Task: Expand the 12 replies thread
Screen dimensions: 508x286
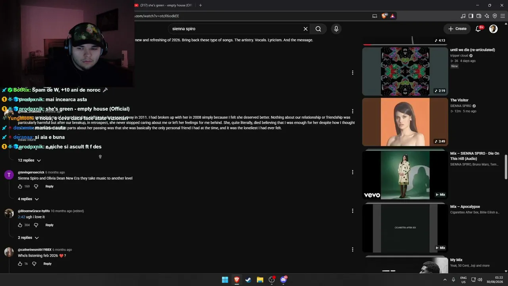Action: [x=29, y=160]
